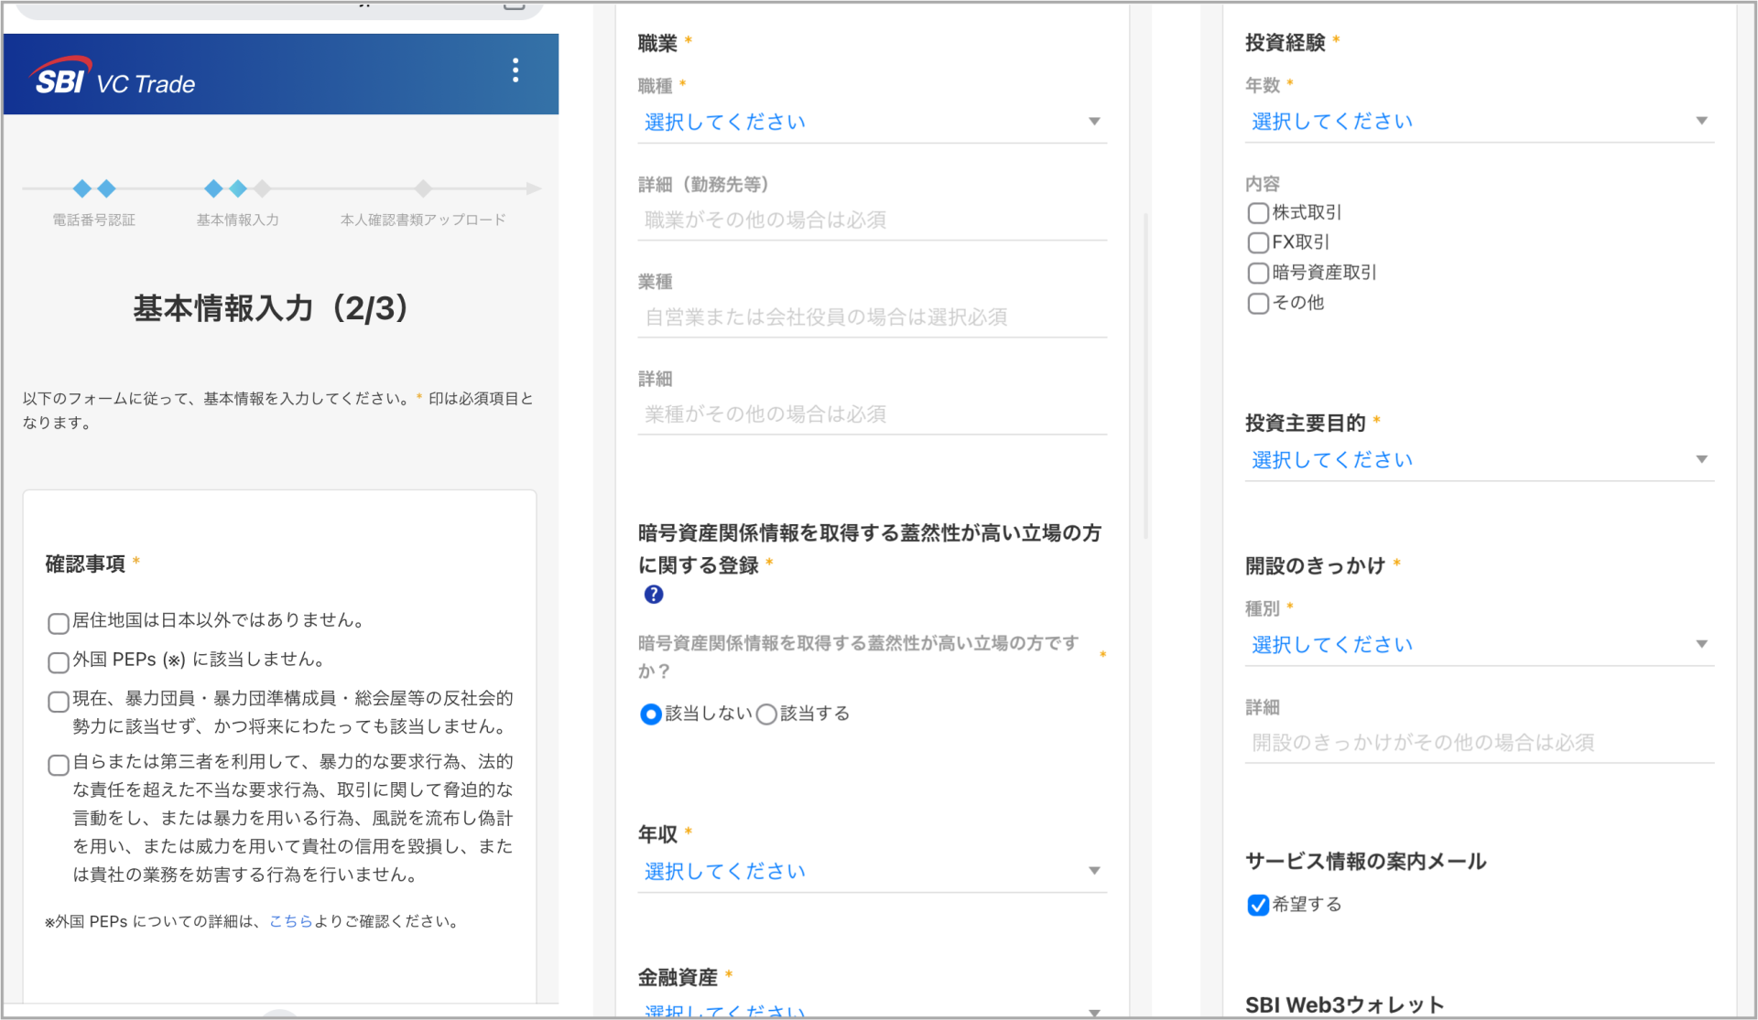Click the 基本情報入力 progress step diamond
This screenshot has width=1758, height=1020.
[x=225, y=189]
